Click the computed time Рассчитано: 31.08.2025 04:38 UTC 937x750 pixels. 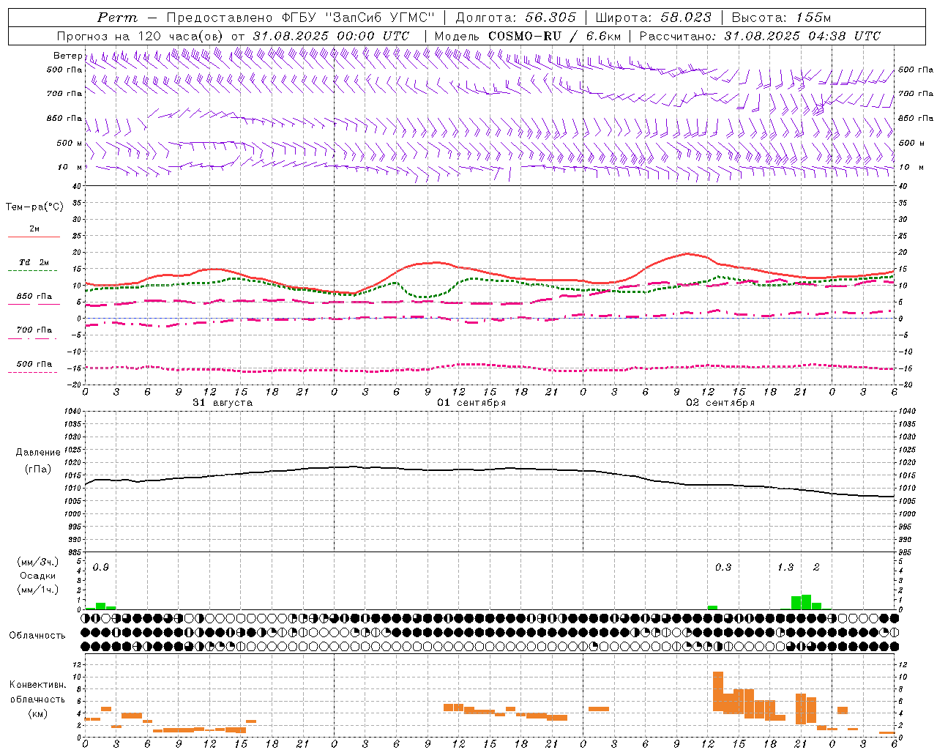click(760, 36)
